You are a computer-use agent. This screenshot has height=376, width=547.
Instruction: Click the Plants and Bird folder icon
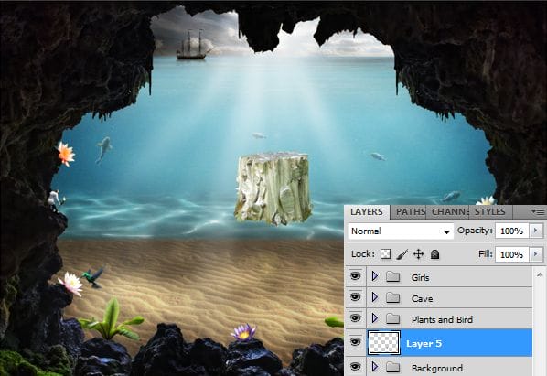point(392,318)
